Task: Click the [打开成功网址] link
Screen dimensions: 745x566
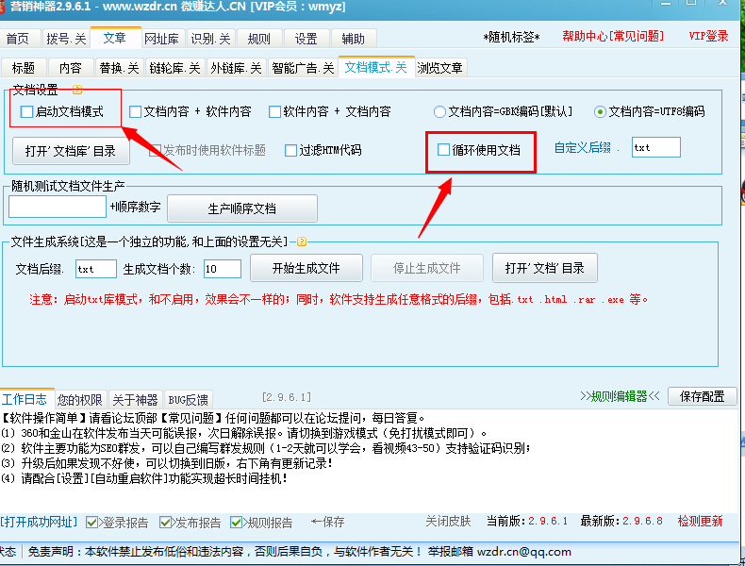Action: [x=39, y=522]
